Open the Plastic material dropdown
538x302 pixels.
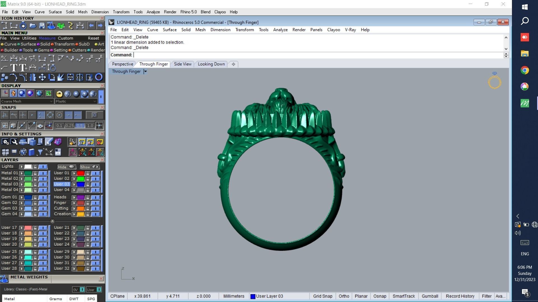tap(76, 101)
